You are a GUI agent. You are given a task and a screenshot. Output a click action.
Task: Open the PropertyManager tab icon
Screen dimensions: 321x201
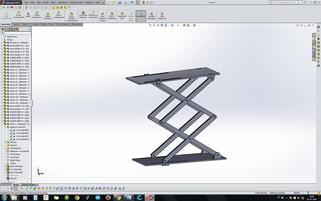pos(7,29)
